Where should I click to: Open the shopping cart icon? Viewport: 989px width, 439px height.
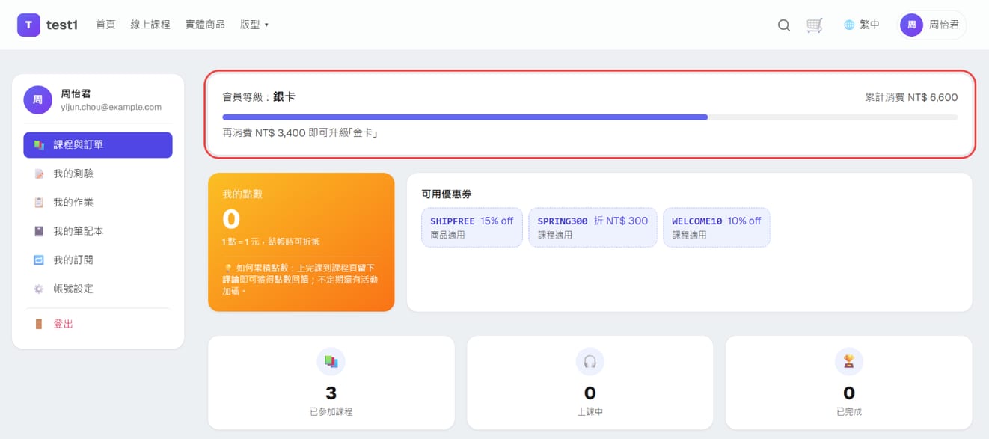pos(815,25)
